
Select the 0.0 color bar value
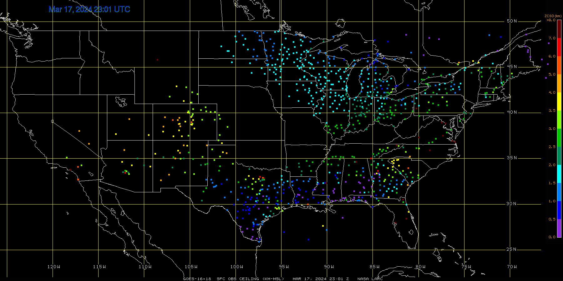(x=552, y=237)
